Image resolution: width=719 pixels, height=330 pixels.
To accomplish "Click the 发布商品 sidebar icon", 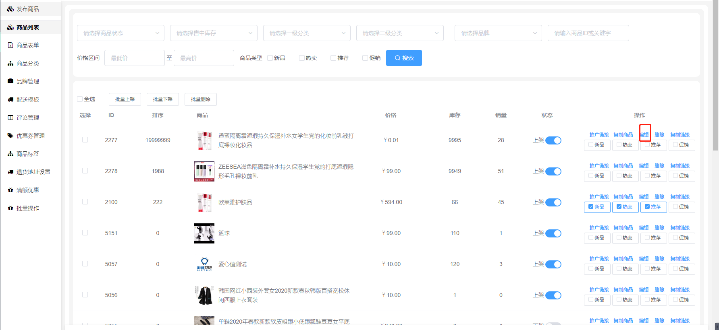I will (x=10, y=9).
